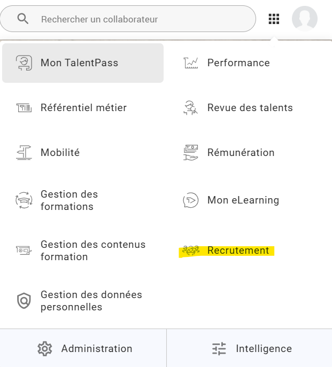Click the Gestion des données personnelles shield icon

[x=24, y=301]
